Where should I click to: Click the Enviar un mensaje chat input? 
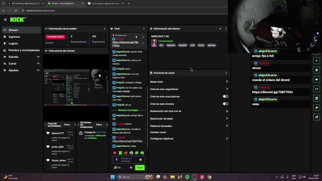pyautogui.click(x=129, y=160)
